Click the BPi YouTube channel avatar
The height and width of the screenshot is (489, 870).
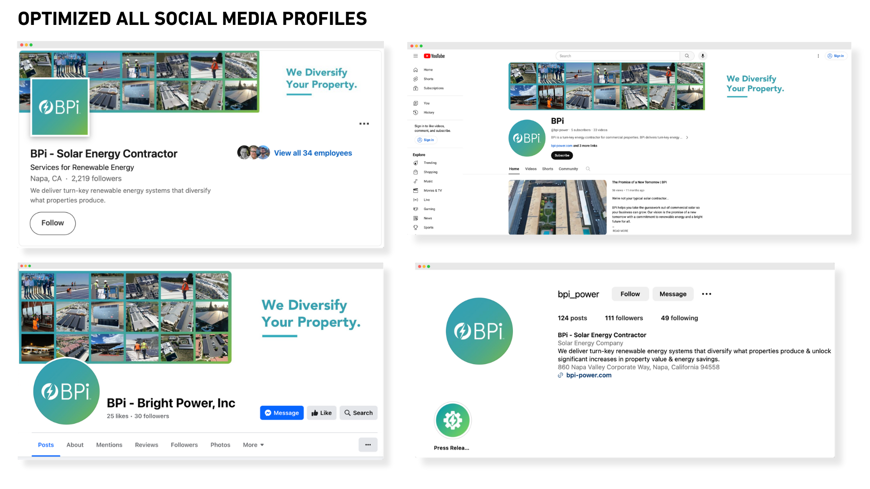pyautogui.click(x=527, y=138)
